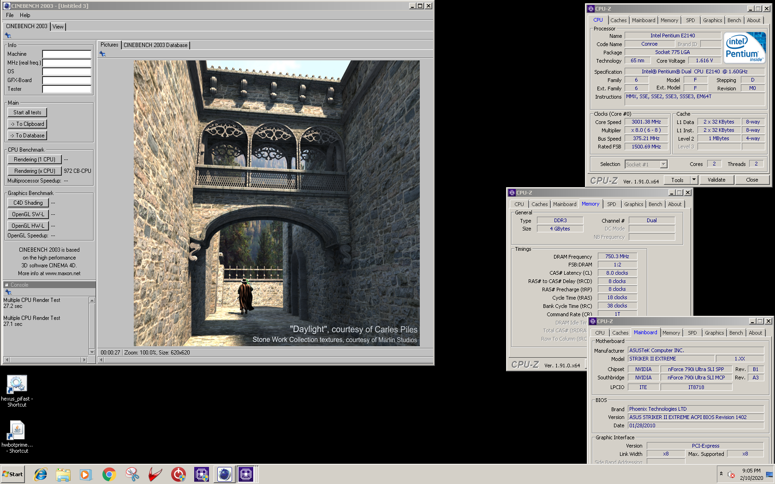Open the Socket #1 selection dropdown in CPU-Z
Viewport: 775px width, 484px height.
pos(646,165)
